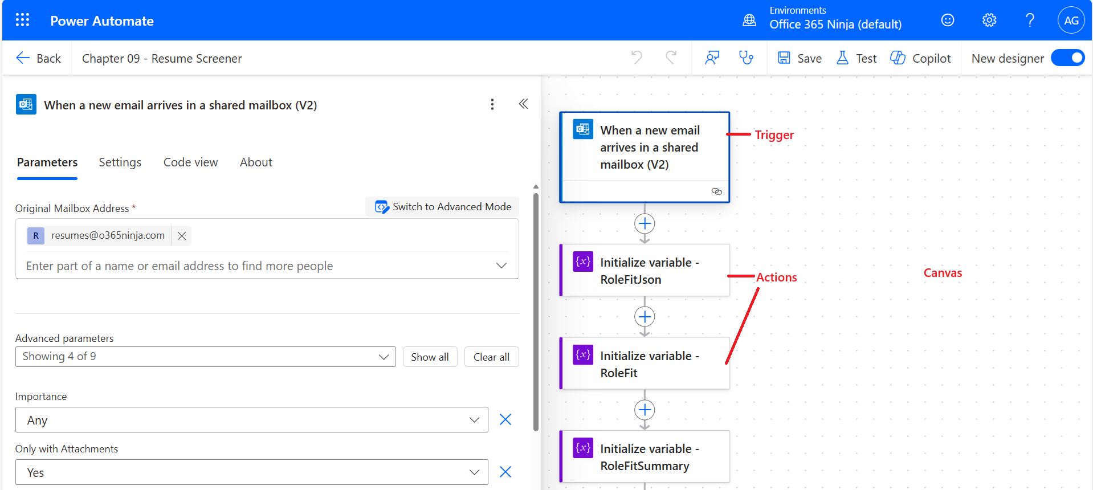Switch to the Parameters tab
Screen dimensions: 1093x490
47,162
